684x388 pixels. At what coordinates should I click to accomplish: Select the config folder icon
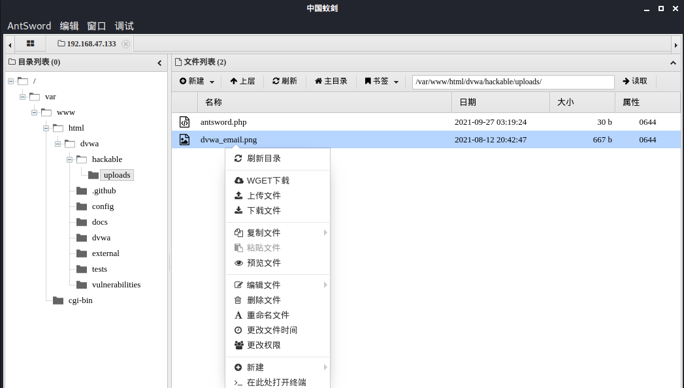(x=82, y=206)
